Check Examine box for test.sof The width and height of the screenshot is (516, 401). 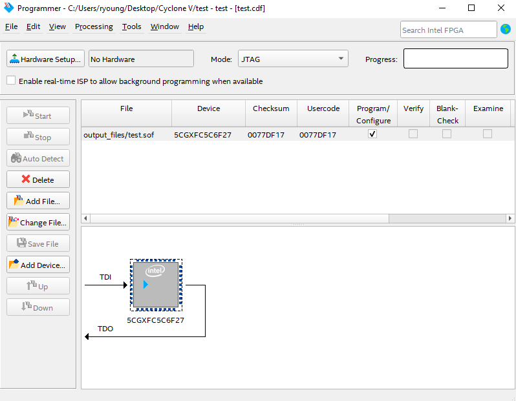(x=488, y=134)
